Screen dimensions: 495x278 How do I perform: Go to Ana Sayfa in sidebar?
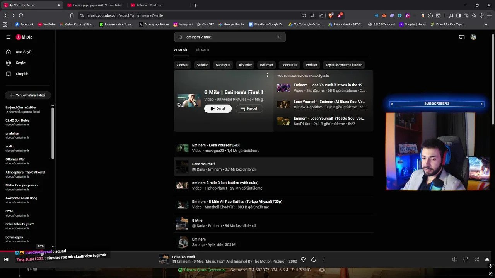(x=24, y=52)
